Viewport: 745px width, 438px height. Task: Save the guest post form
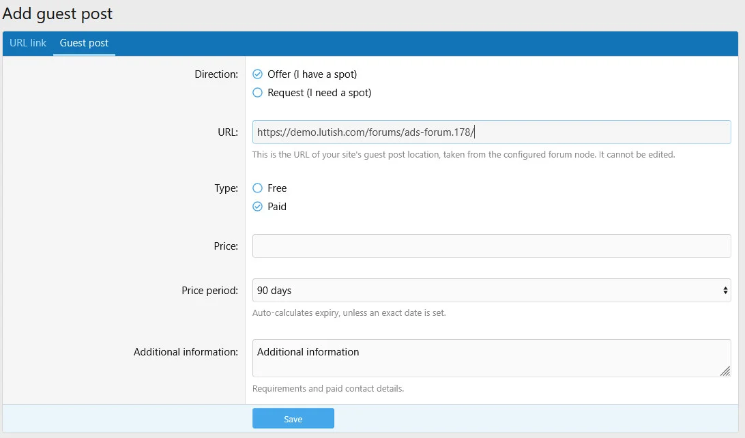pyautogui.click(x=293, y=418)
